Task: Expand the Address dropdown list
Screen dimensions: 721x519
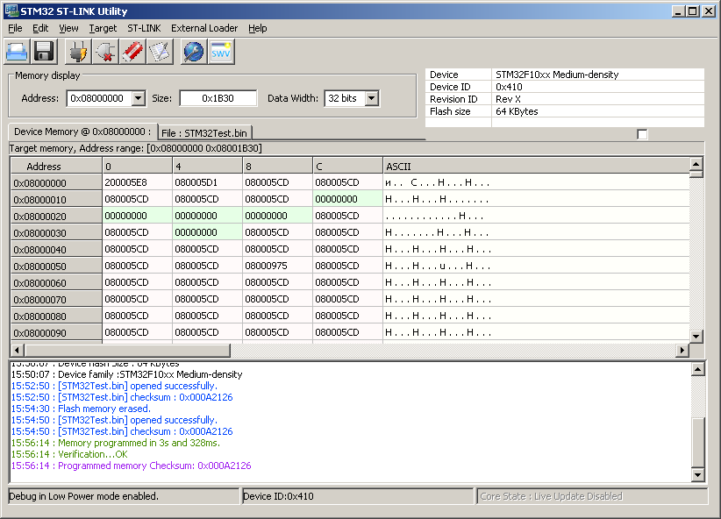Action: coord(138,98)
